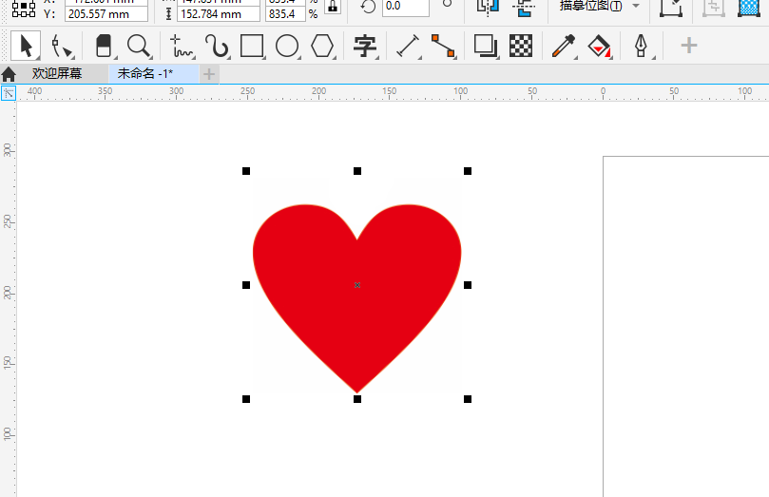
Task: Select the Interactive Fill bucket tool
Action: point(599,46)
